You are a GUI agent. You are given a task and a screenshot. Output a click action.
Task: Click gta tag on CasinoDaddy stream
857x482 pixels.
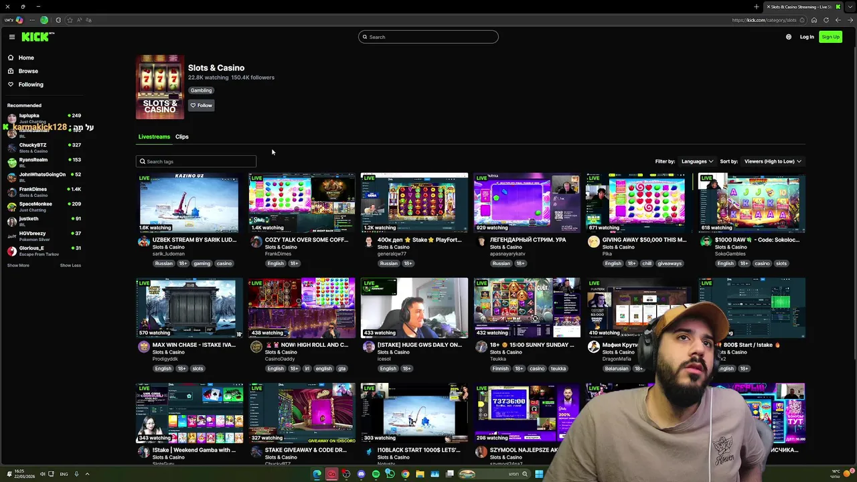(x=341, y=369)
